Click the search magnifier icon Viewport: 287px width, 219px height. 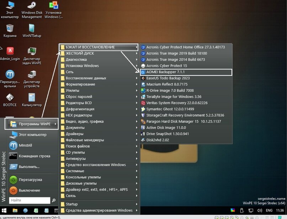coord(54,200)
